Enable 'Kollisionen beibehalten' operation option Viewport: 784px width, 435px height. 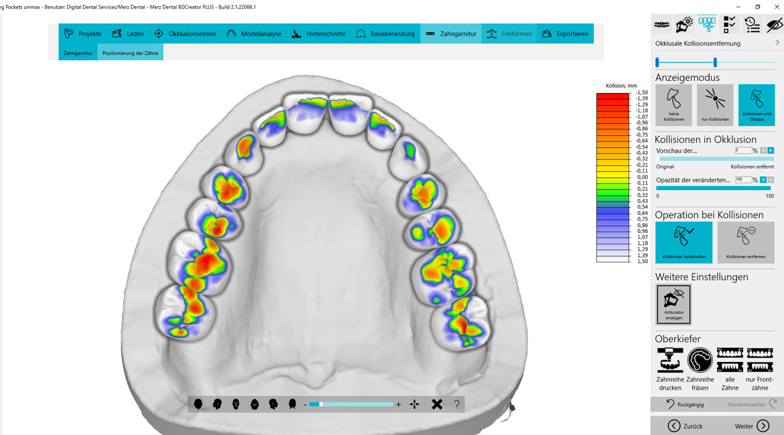[x=683, y=242]
